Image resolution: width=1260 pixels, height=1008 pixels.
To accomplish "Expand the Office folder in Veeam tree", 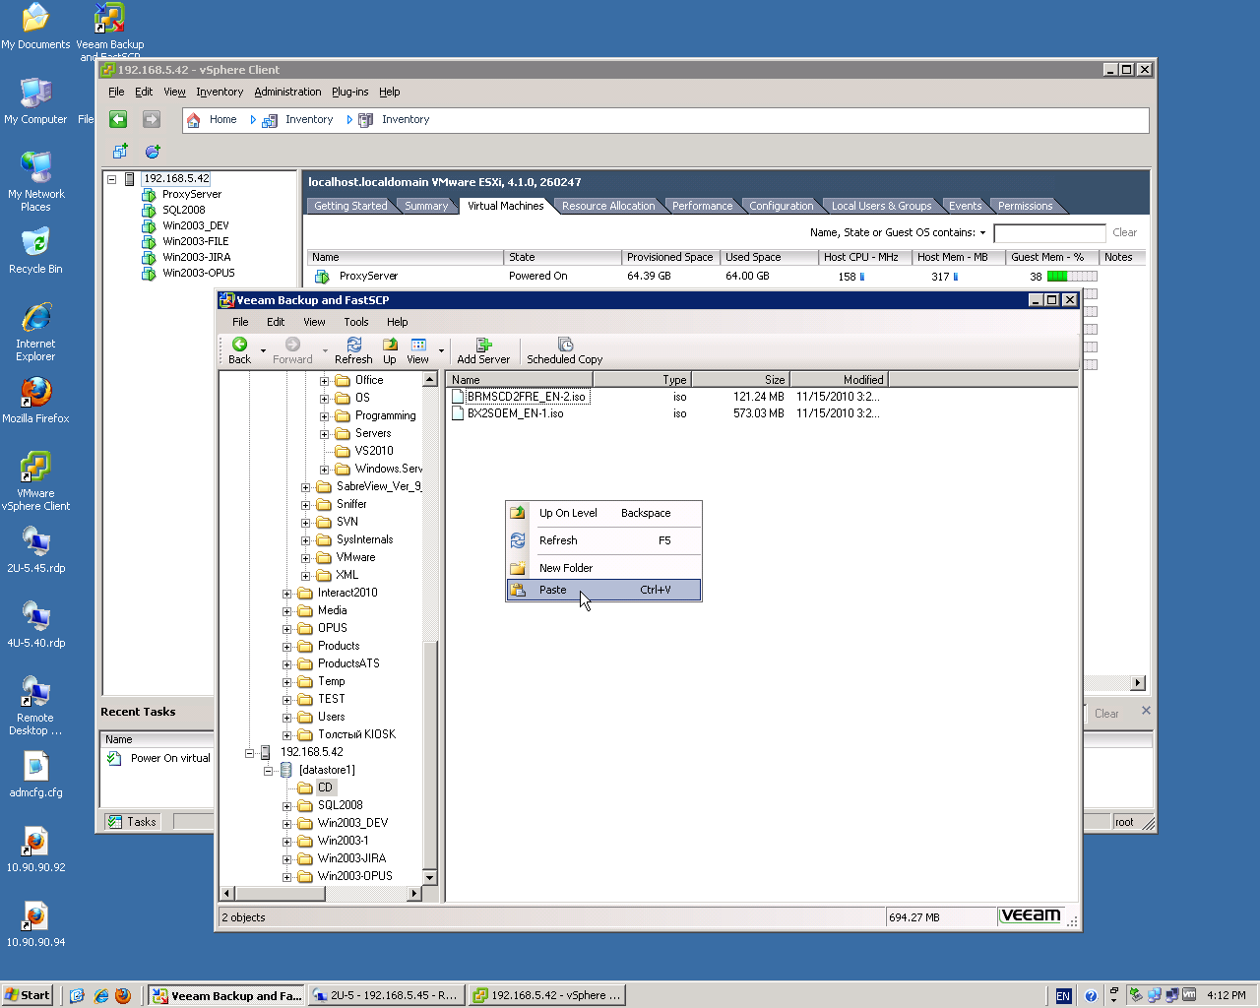I will 325,381.
